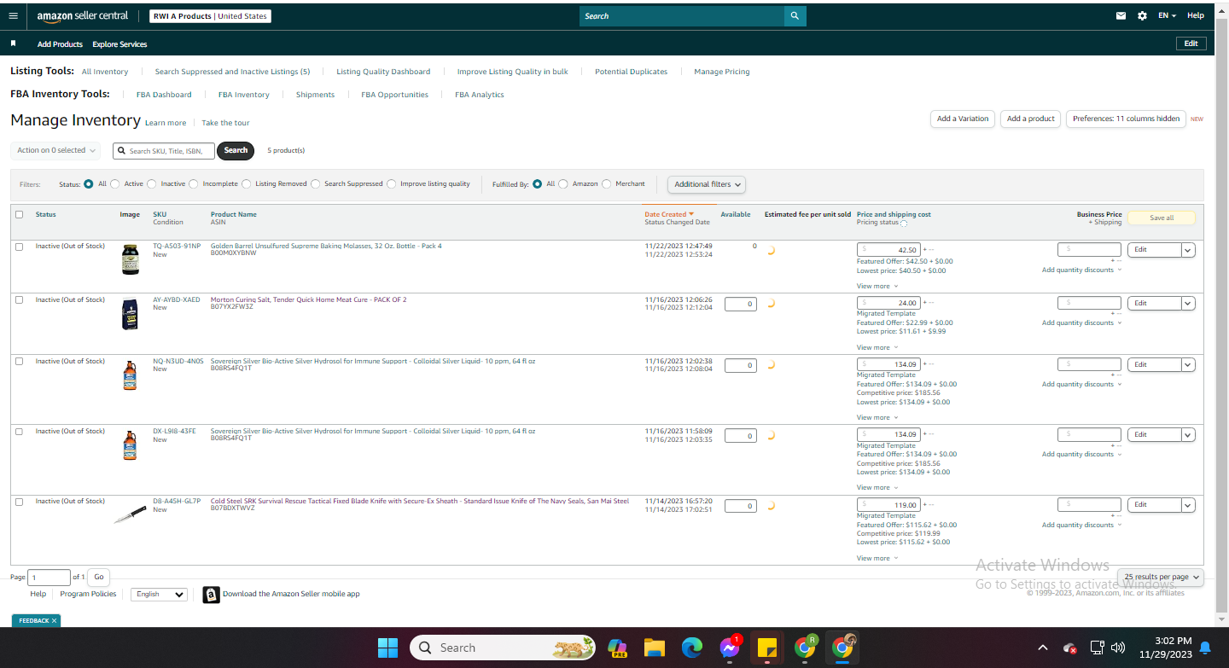This screenshot has height=668, width=1229.
Task: Click the Add a Variation button
Action: [x=963, y=119]
